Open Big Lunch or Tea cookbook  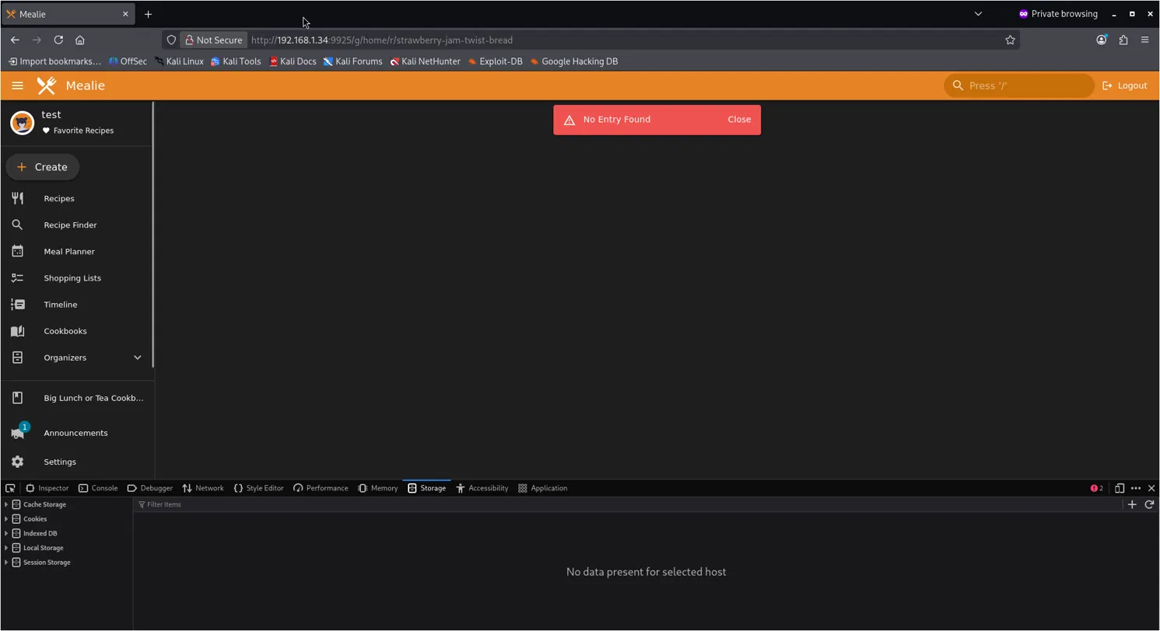tap(77, 398)
